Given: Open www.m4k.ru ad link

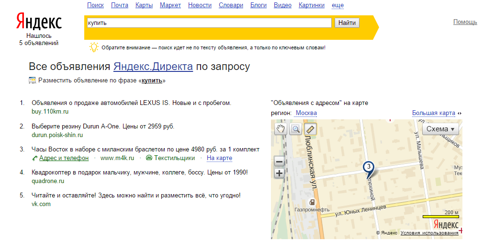Looking at the screenshot, I should click(117, 158).
